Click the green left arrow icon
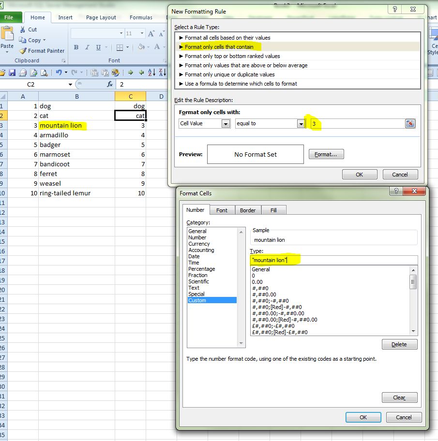The height and width of the screenshot is (441, 438). [141, 73]
